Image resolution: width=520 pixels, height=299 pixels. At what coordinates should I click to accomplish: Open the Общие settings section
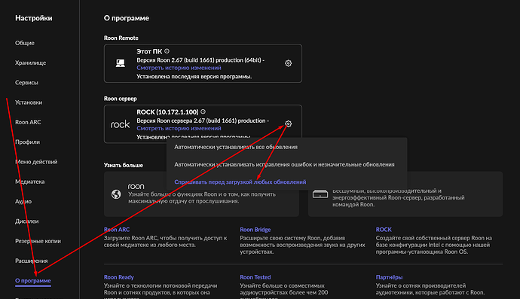coord(25,43)
